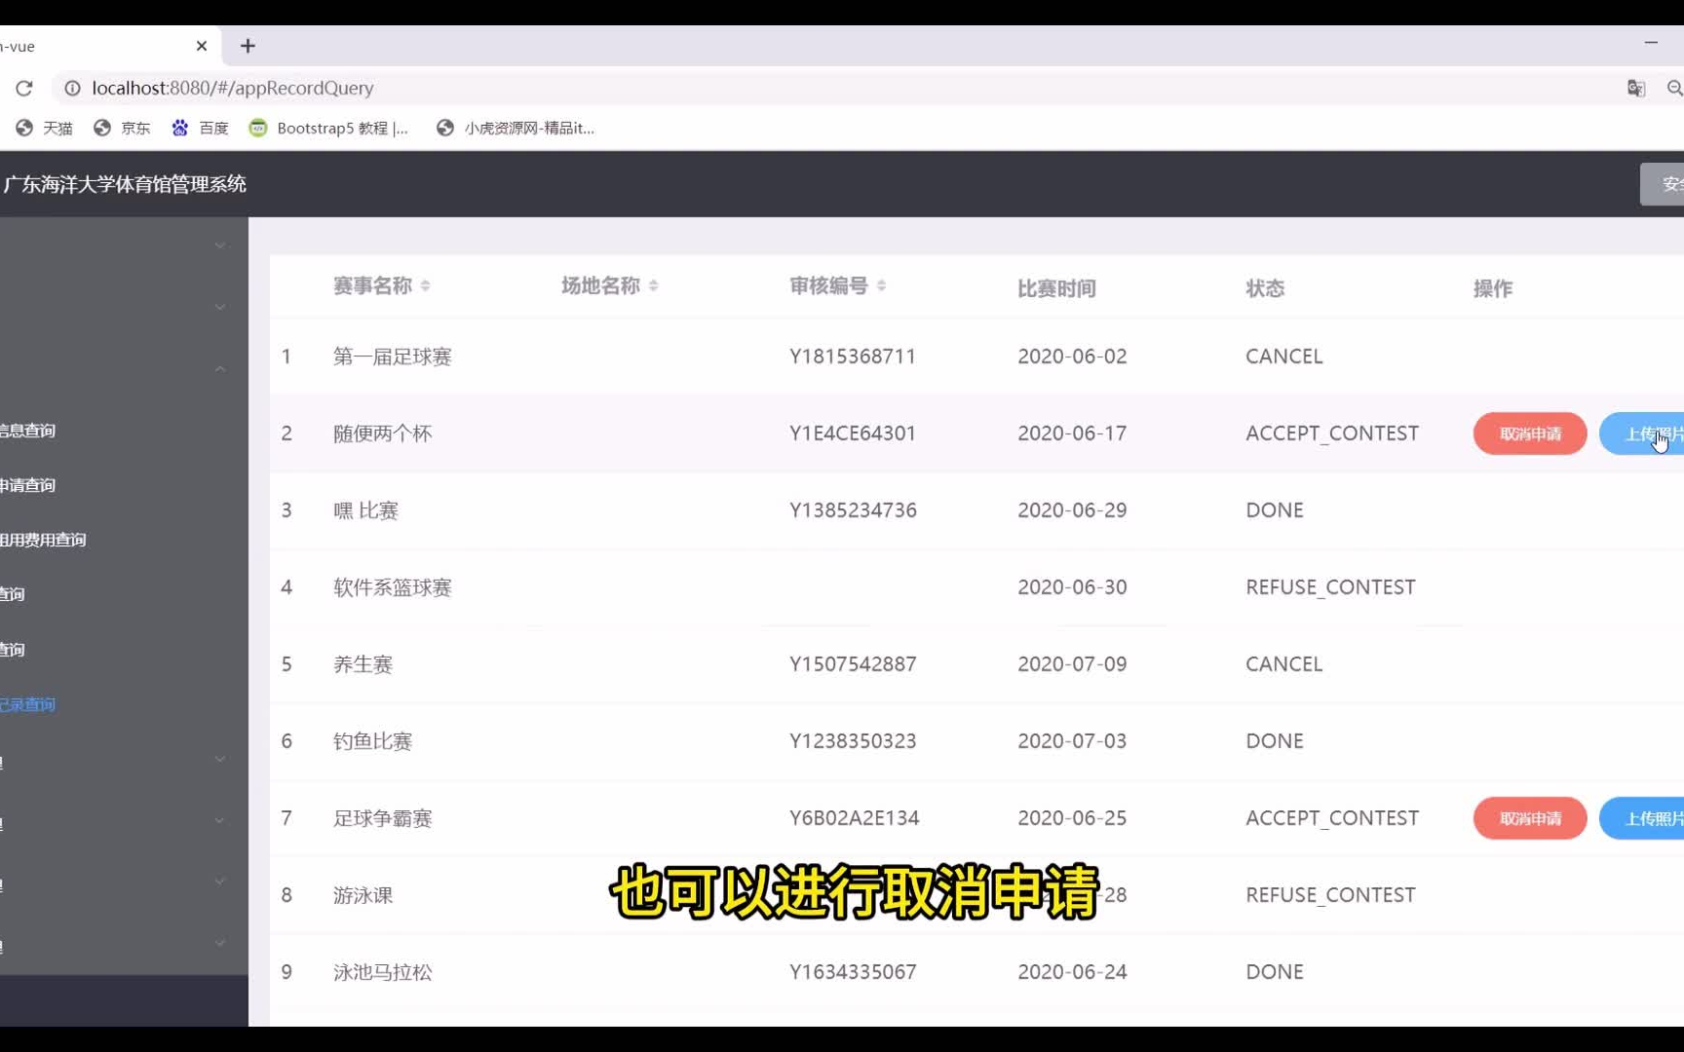Sort by 场地名称 column
Image resolution: width=1684 pixels, height=1052 pixels.
point(653,285)
